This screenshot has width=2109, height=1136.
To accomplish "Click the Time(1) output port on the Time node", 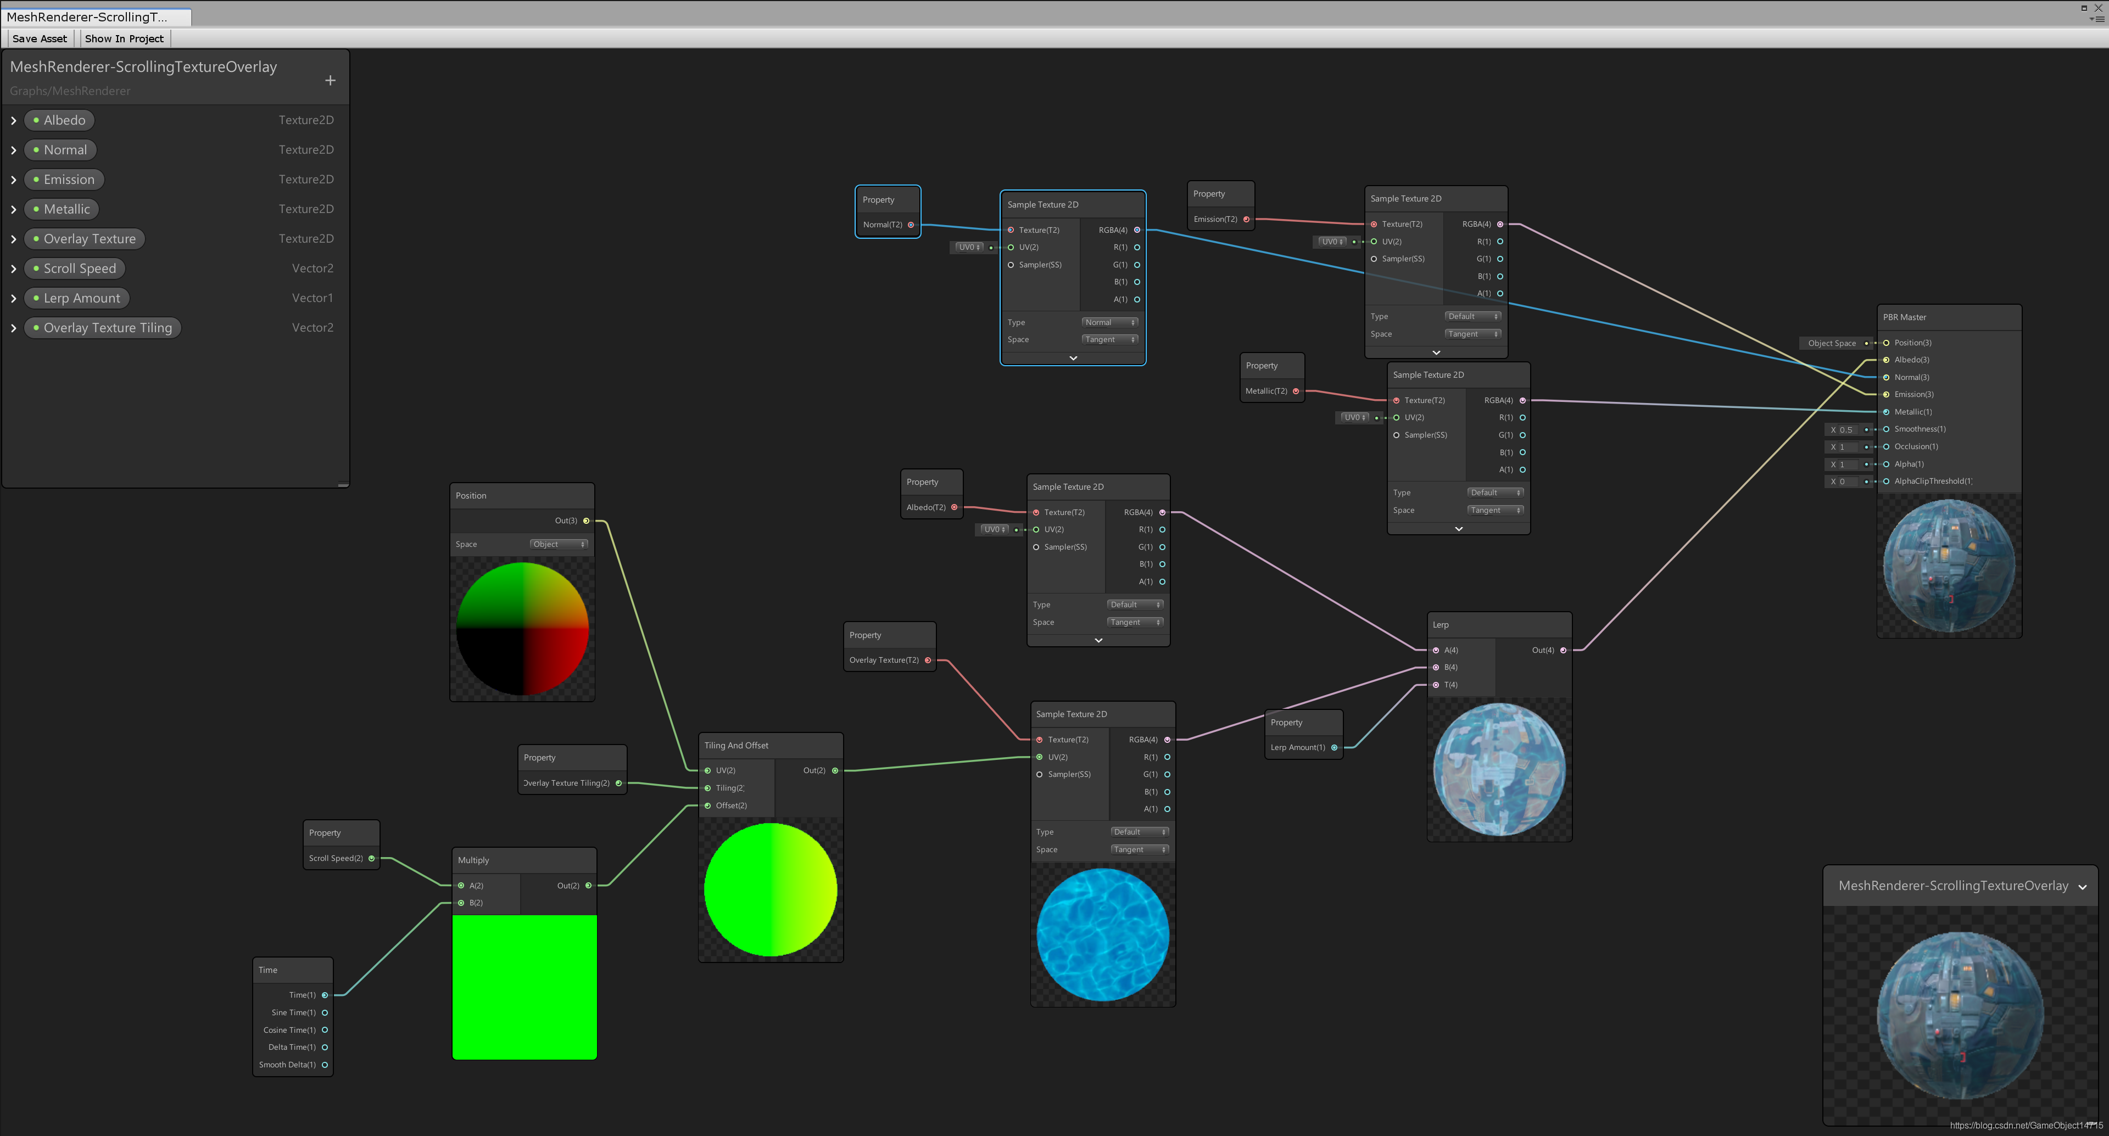I will click(324, 995).
